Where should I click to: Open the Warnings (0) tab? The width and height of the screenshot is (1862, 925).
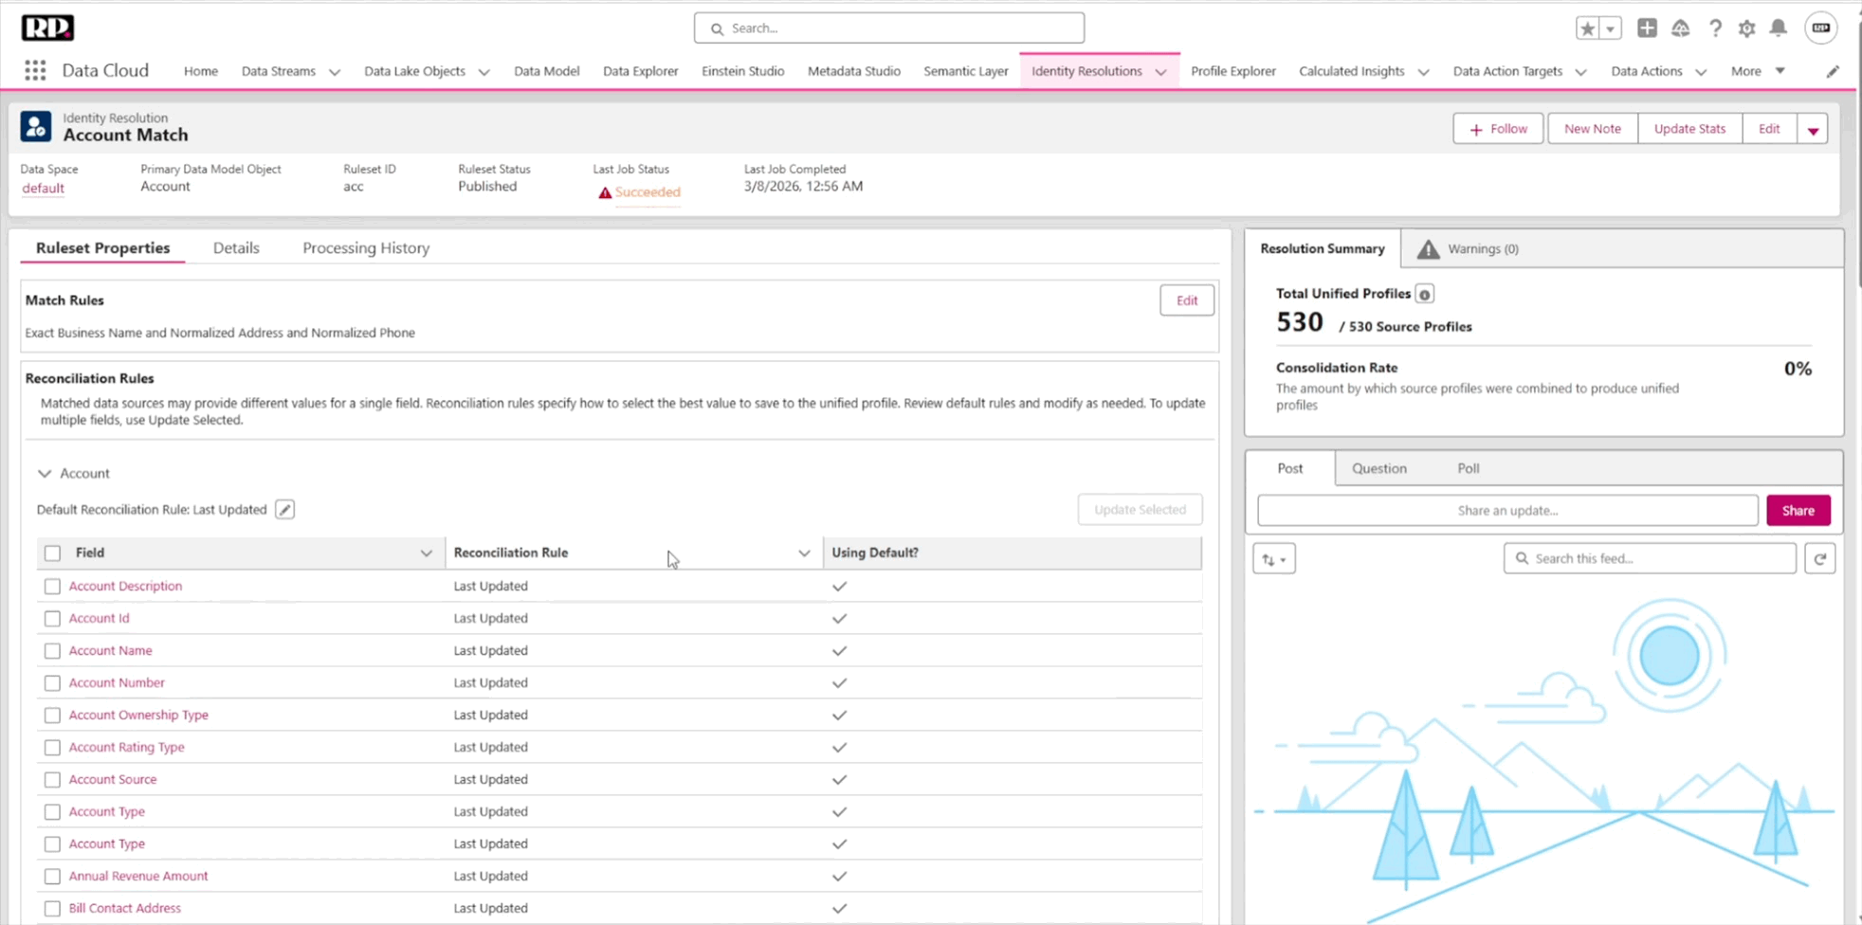point(1468,249)
